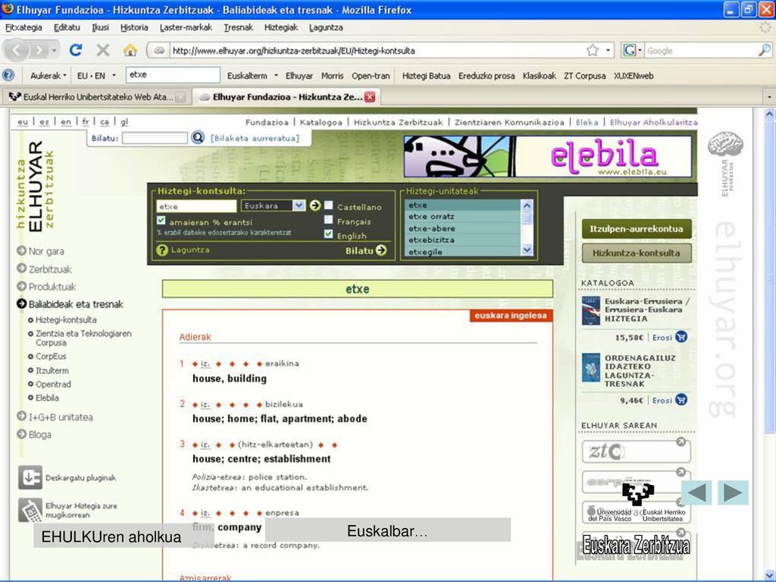Click the Bilatu site search field

pyautogui.click(x=155, y=138)
